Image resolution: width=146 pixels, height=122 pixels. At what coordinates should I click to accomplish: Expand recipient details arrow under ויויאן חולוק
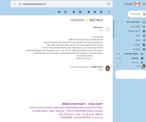click(x=99, y=30)
